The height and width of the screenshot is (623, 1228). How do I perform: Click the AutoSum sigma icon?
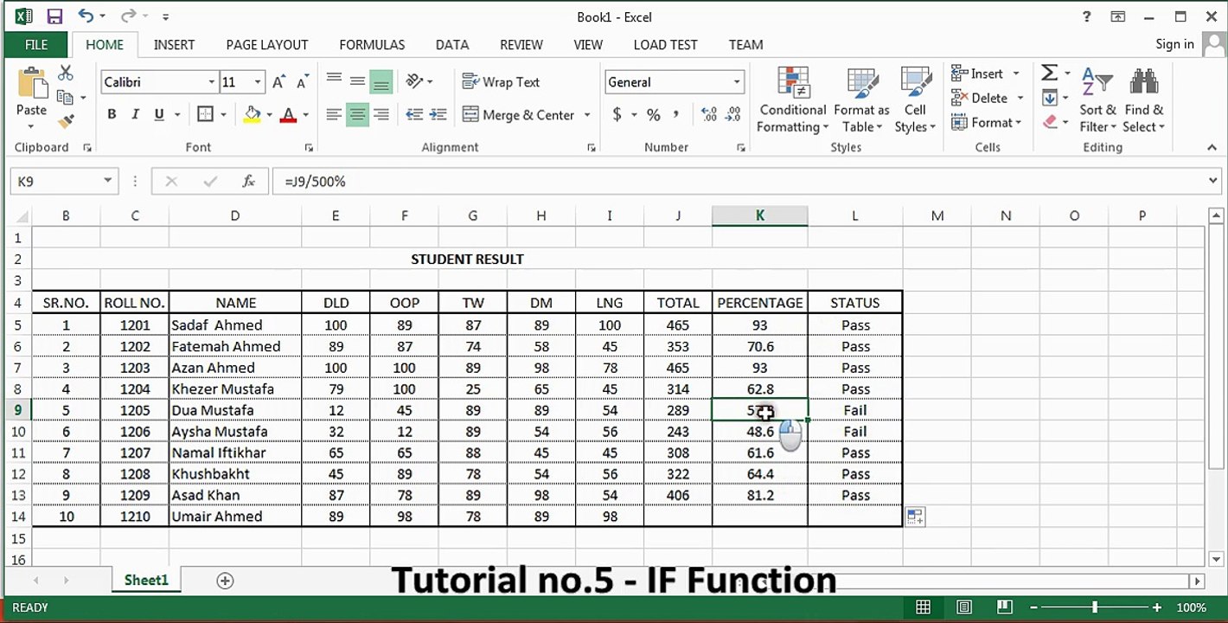click(x=1049, y=74)
